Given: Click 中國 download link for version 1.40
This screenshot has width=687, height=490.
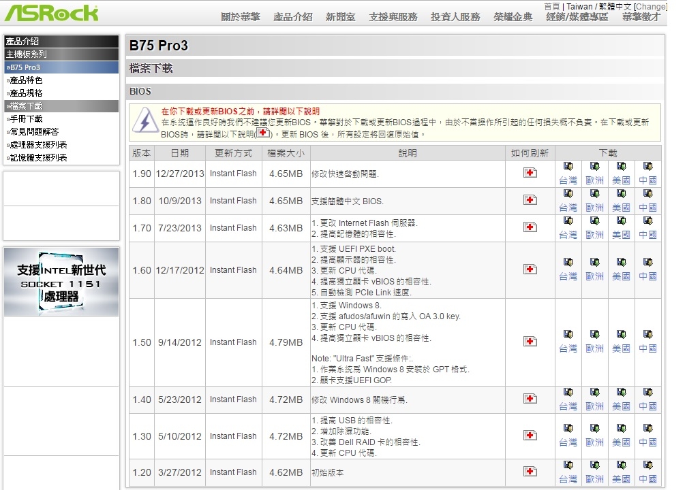Looking at the screenshot, I should (647, 406).
